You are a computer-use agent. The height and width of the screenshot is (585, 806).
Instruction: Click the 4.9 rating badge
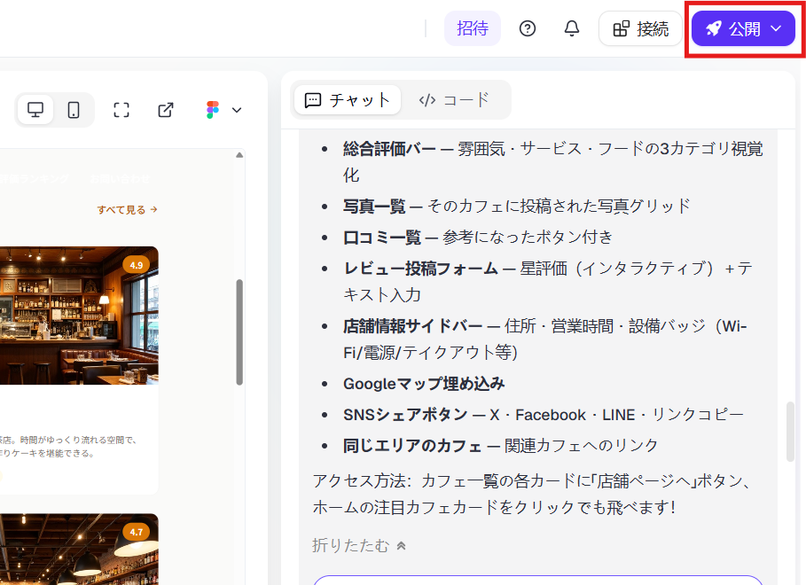[x=137, y=265]
